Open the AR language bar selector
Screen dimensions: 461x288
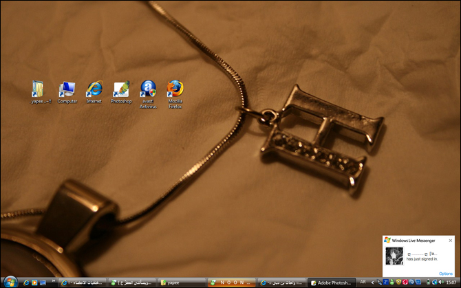[x=363, y=283]
